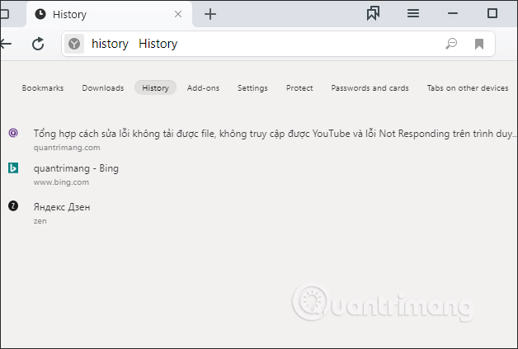Click the Bing favicon in history list
The height and width of the screenshot is (349, 518).
[x=13, y=167]
